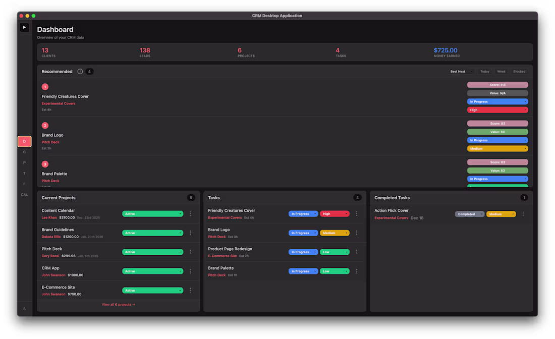Click the sidebar expand arrow at top left

(24, 27)
